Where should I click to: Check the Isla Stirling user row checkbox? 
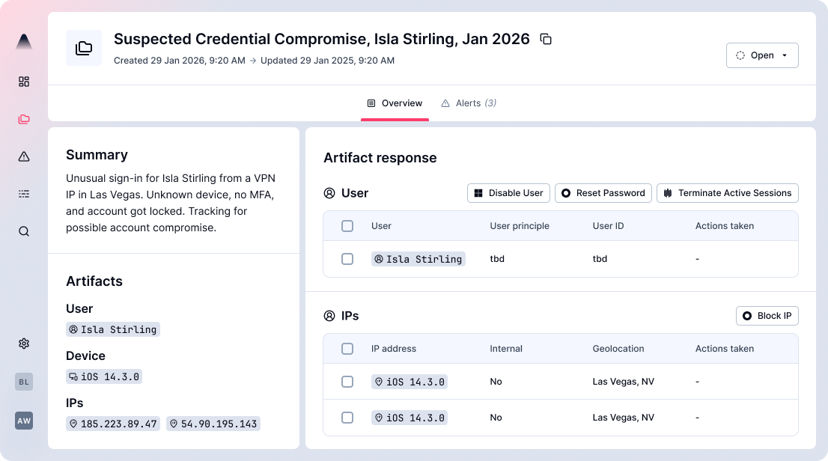(x=347, y=259)
